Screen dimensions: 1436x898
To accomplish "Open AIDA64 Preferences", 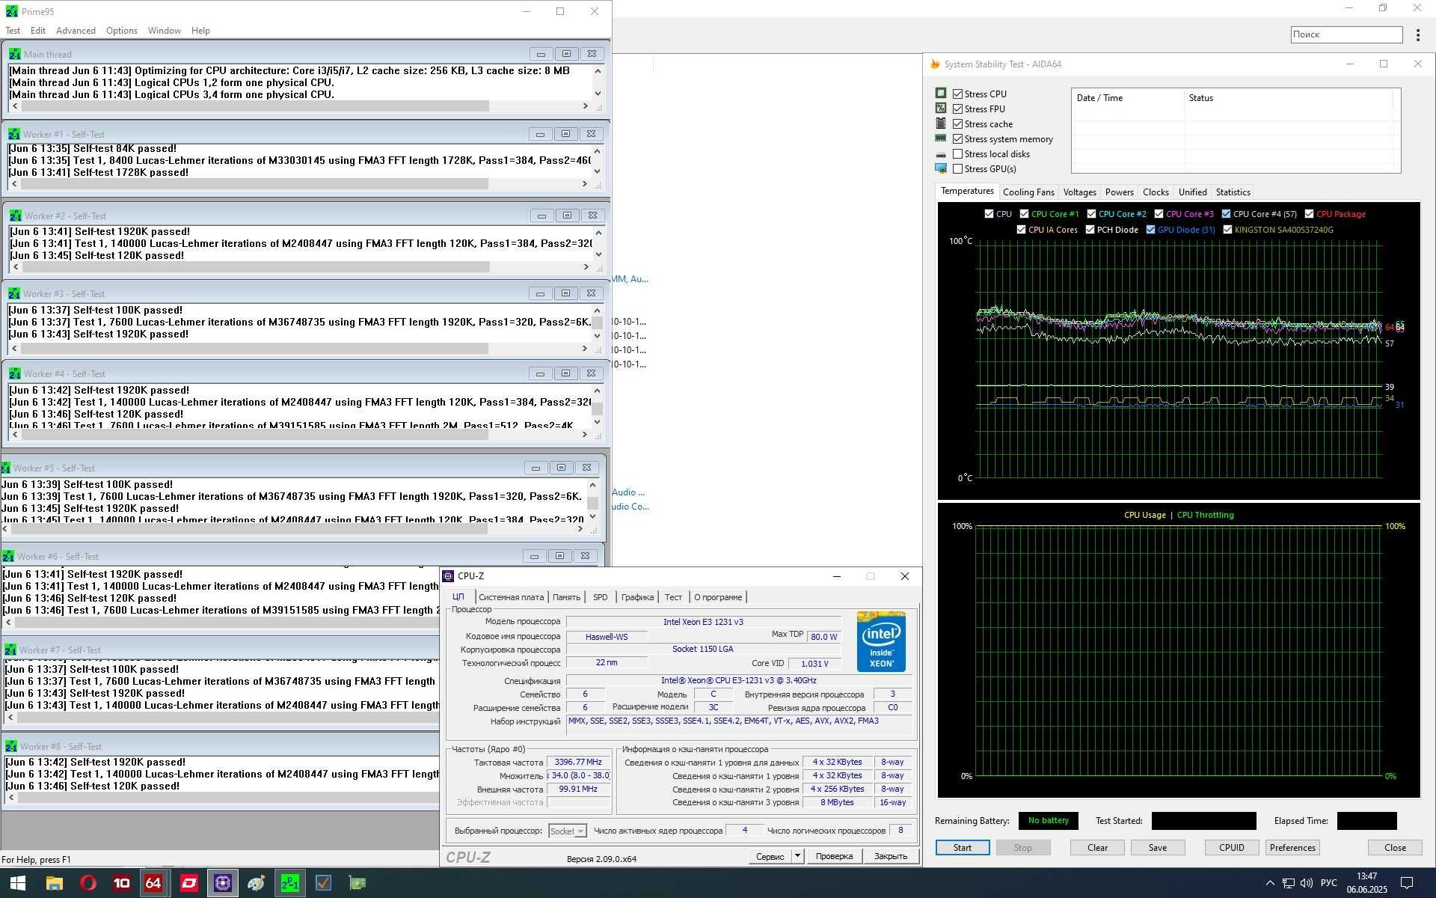I will 1292,848.
